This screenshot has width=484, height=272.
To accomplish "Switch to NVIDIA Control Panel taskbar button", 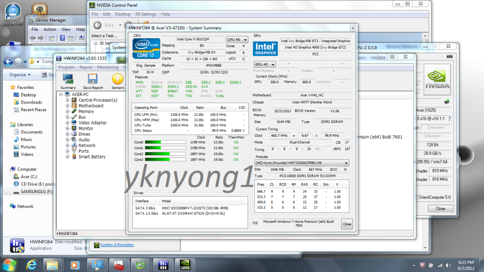I will click(185, 265).
